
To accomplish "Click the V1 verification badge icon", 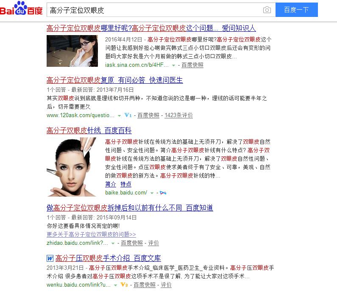I will [128, 115].
